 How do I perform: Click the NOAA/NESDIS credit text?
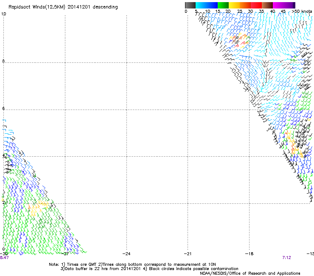pos(250,273)
